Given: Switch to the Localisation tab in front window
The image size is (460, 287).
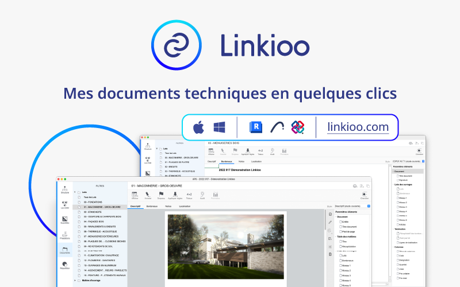Looking at the screenshot, I should [185, 205].
